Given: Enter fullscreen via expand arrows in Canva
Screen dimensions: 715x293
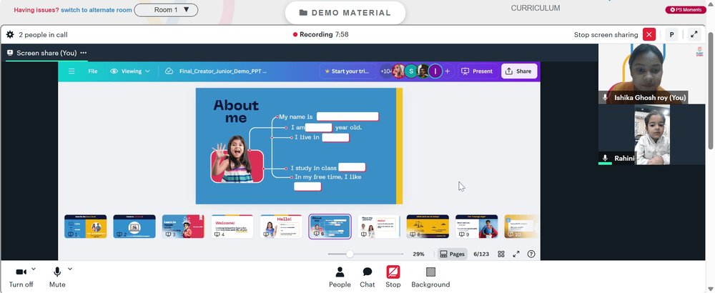Looking at the screenshot, I should coord(516,254).
